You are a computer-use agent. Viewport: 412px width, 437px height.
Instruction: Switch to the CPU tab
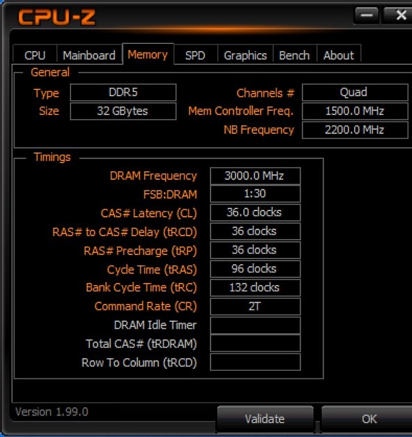[35, 55]
